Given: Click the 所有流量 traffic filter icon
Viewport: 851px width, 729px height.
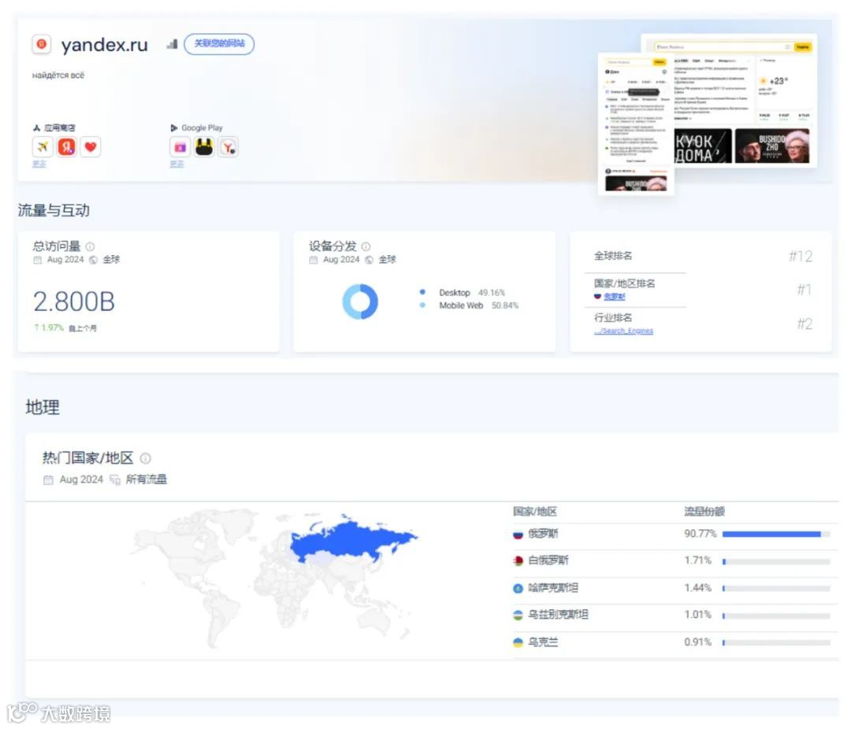Looking at the screenshot, I should pyautogui.click(x=114, y=480).
